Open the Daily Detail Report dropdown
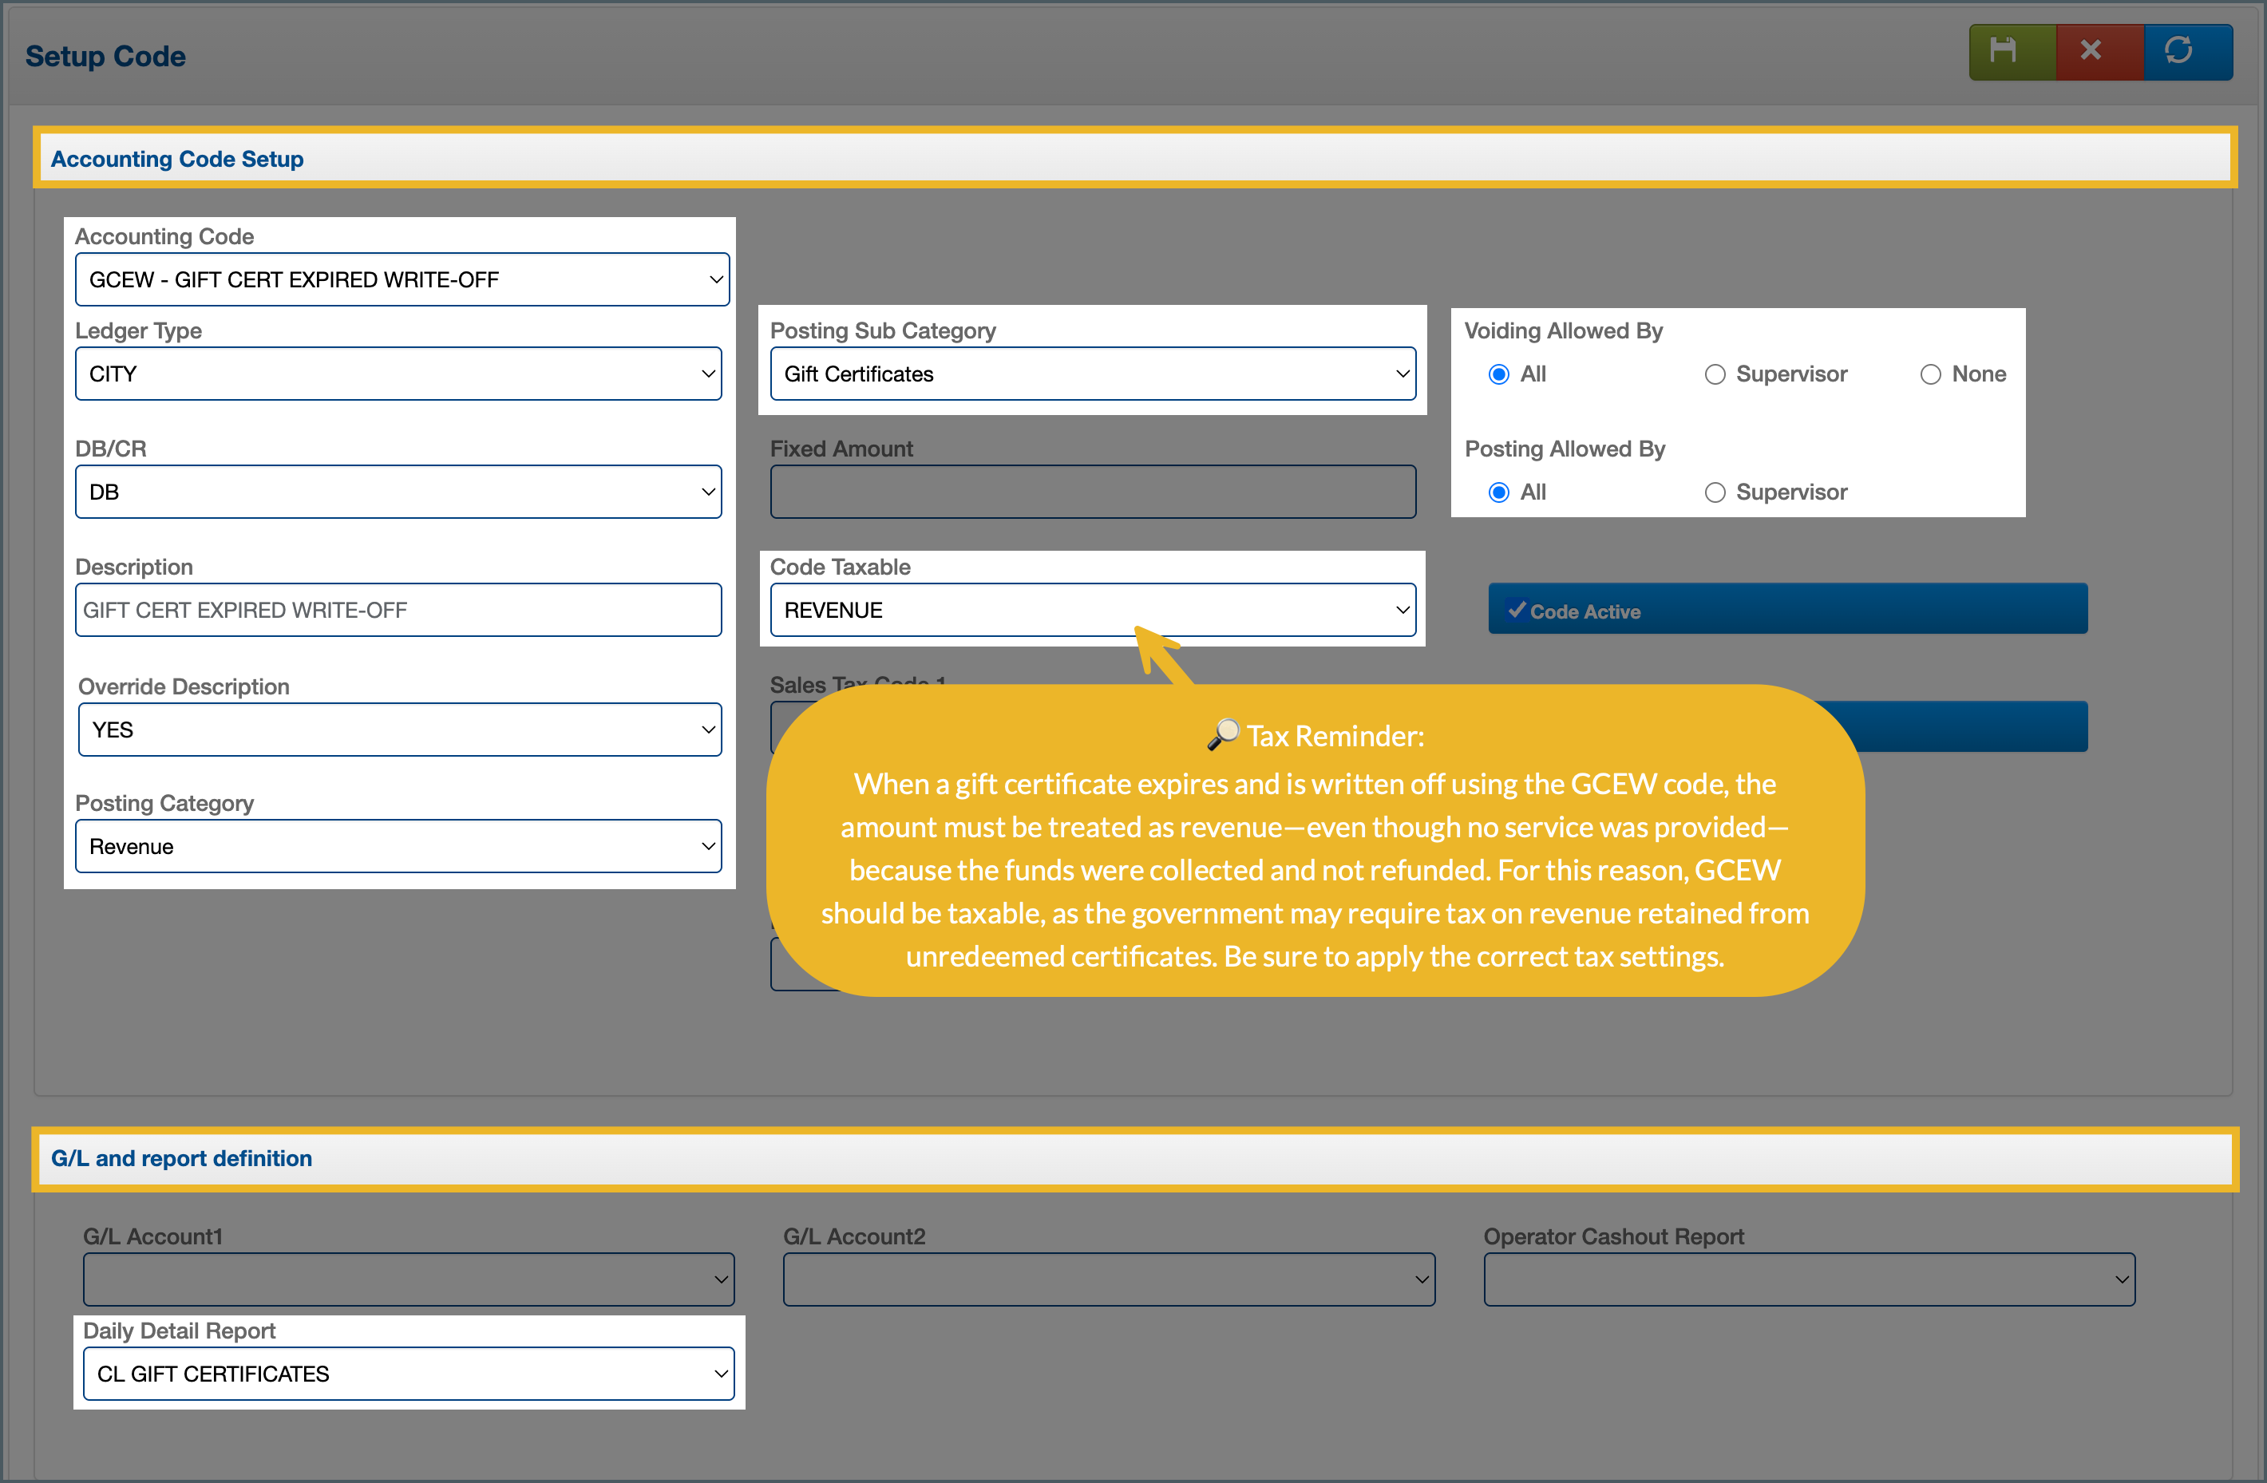Image resolution: width=2267 pixels, height=1483 pixels. [409, 1374]
